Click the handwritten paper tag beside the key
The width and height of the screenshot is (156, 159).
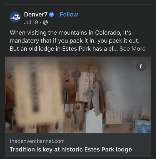[x=85, y=87]
